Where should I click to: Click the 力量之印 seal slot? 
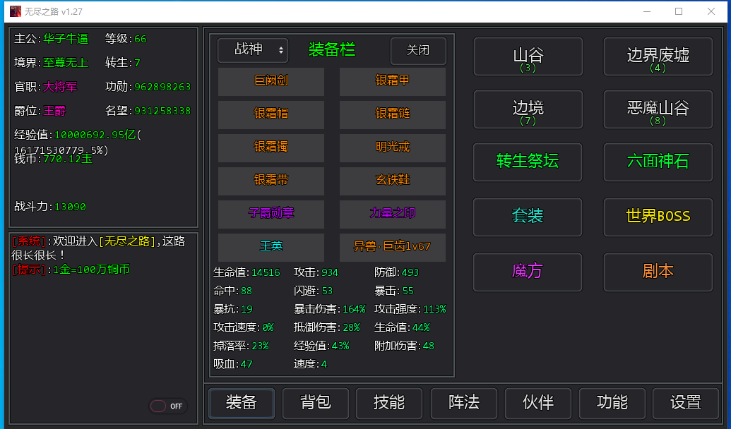tap(393, 214)
